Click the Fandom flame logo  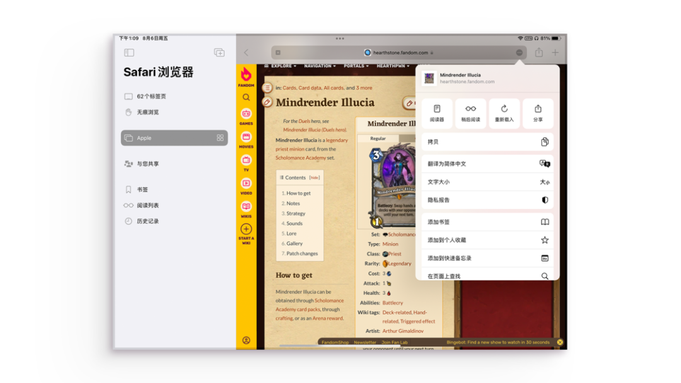click(247, 75)
